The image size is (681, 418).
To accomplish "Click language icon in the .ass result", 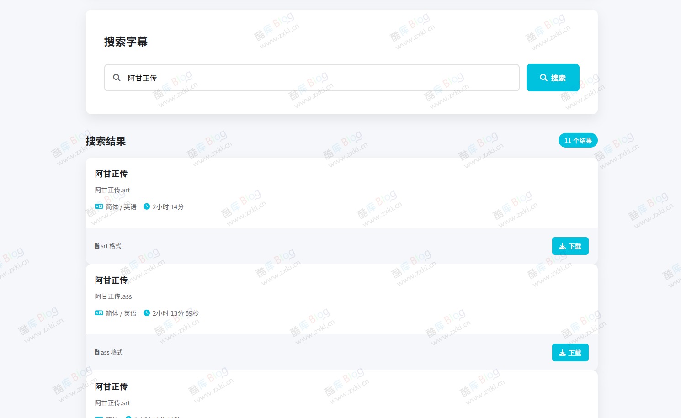I will [99, 313].
